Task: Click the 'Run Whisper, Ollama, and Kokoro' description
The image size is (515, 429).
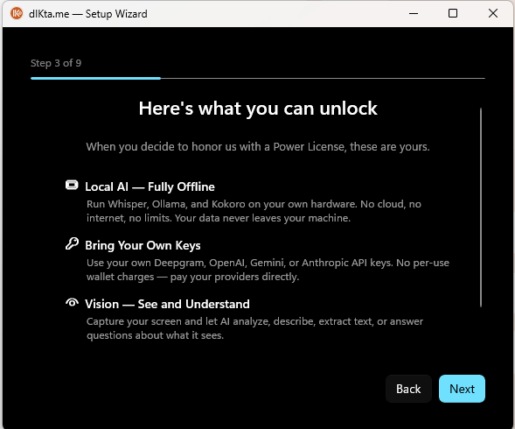Action: click(x=254, y=211)
